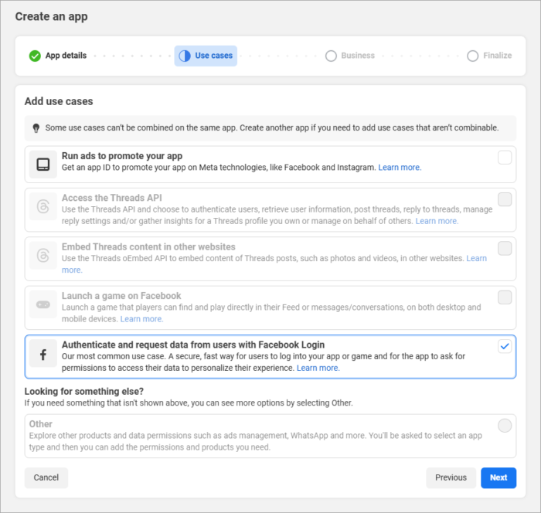Click the Facebook logo icon for Facebook Login
Image resolution: width=541 pixels, height=513 pixels.
(x=43, y=353)
